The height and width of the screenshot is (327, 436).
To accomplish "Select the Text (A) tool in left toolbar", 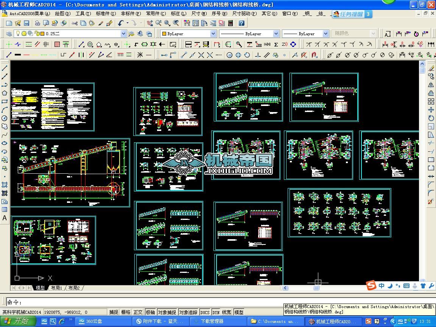I will (5, 218).
